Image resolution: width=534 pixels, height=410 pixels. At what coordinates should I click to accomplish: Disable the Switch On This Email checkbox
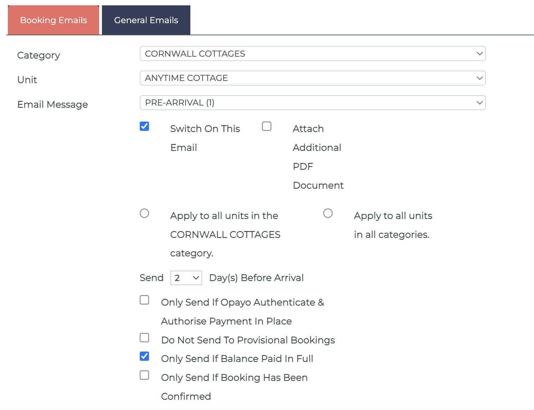pyautogui.click(x=144, y=126)
